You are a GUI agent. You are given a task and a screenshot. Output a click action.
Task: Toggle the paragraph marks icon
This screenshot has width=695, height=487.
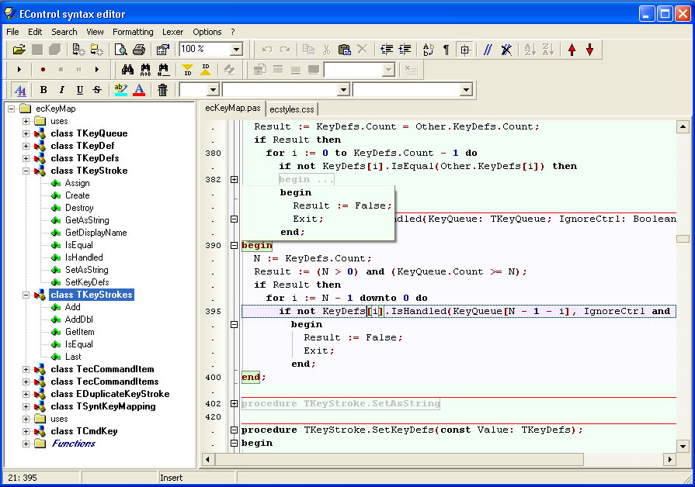tap(446, 49)
